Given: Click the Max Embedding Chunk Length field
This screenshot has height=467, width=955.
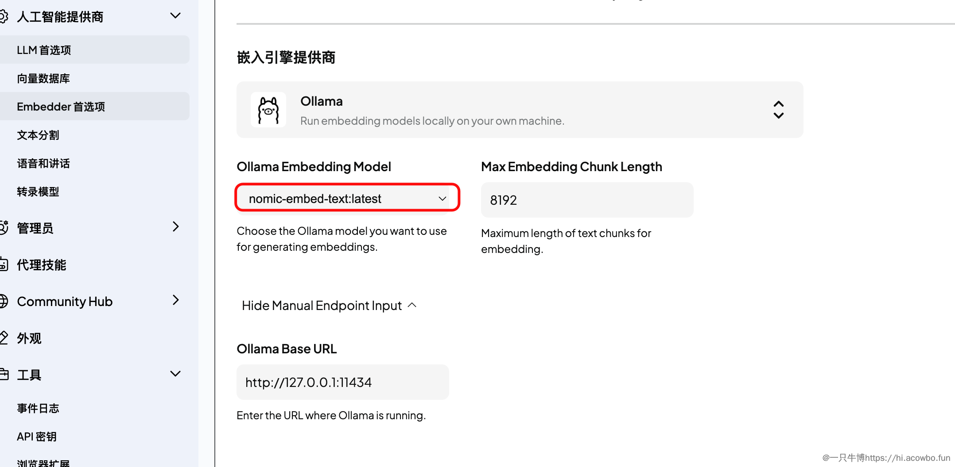Looking at the screenshot, I should 586,200.
